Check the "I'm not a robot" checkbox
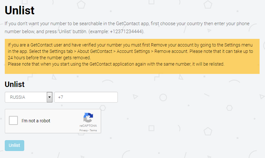Viewport: 265px width, 158px height. pos(13,121)
